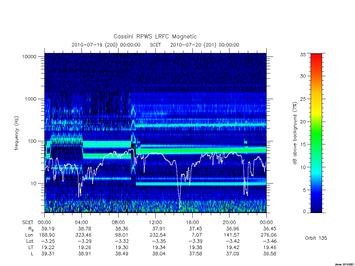The image size is (355, 266).
Task: Click the Rs value 36.96
Action: tap(233, 229)
